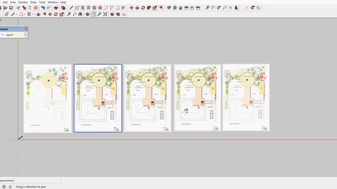Open 3D Warehouse from the toolbar

(x=112, y=14)
